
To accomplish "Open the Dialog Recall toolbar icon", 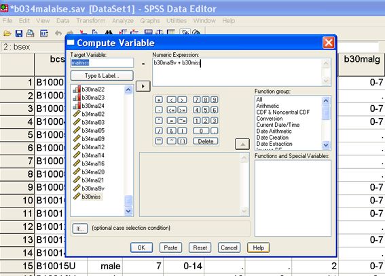I will coord(44,33).
